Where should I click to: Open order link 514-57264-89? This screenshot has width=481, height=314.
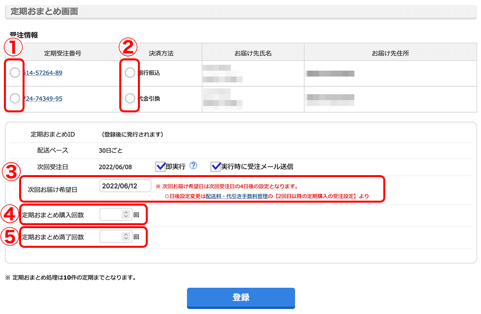43,73
